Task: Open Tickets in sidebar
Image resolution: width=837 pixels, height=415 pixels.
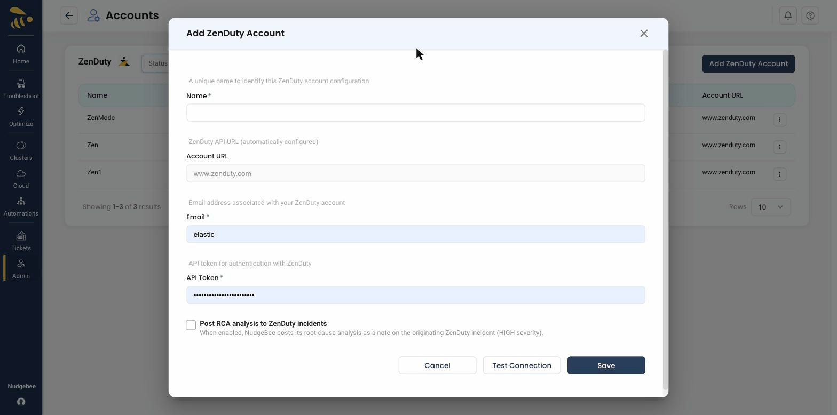Action: pos(21,241)
